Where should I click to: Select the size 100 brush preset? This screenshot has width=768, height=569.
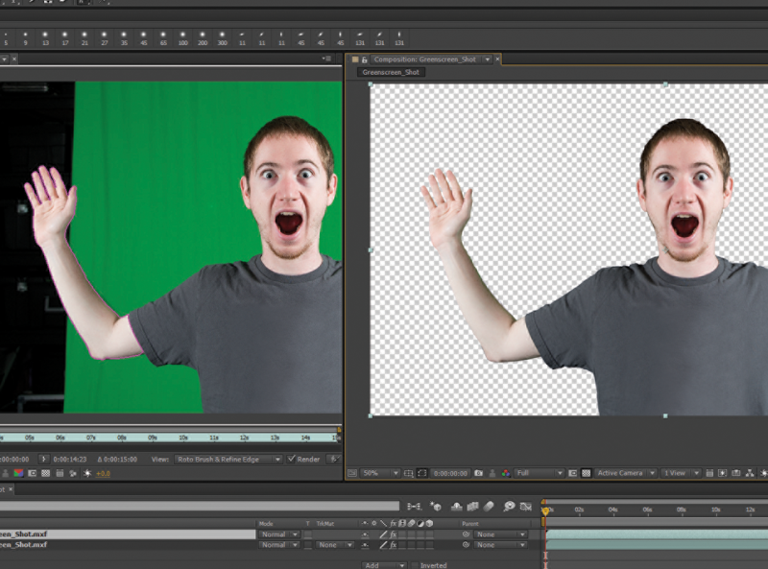pos(182,37)
